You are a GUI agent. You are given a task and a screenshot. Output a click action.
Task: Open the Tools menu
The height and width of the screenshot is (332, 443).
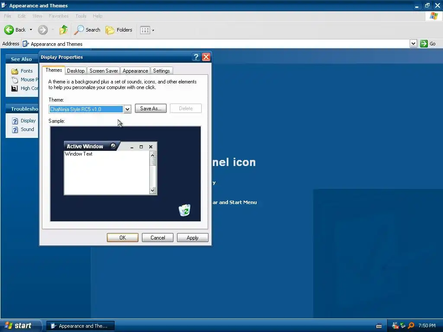pyautogui.click(x=81, y=16)
